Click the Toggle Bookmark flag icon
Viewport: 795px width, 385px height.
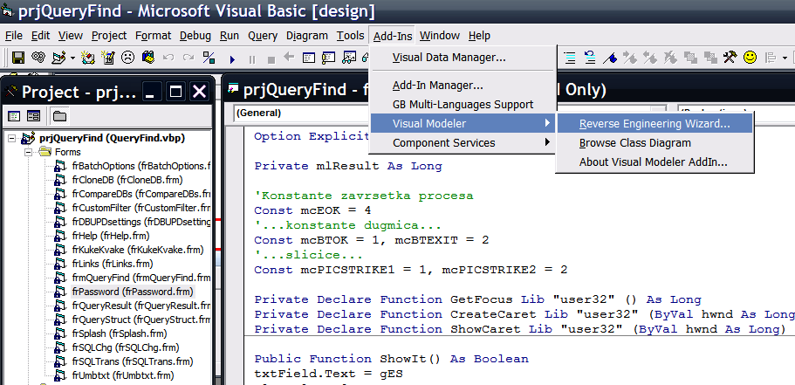(x=612, y=58)
